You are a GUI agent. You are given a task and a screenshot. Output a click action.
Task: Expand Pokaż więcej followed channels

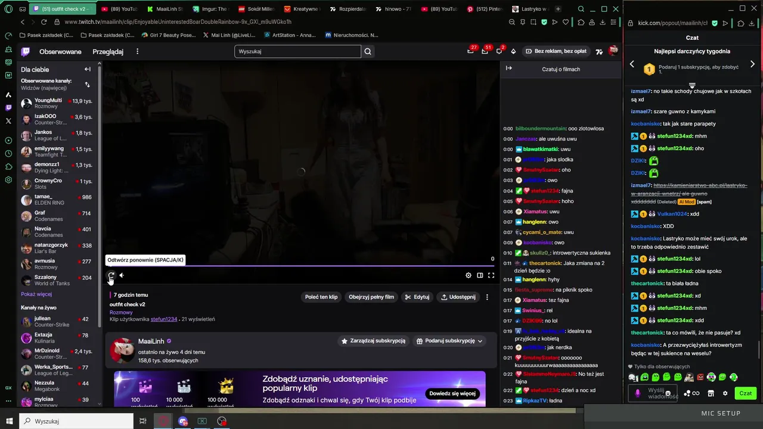click(x=36, y=294)
